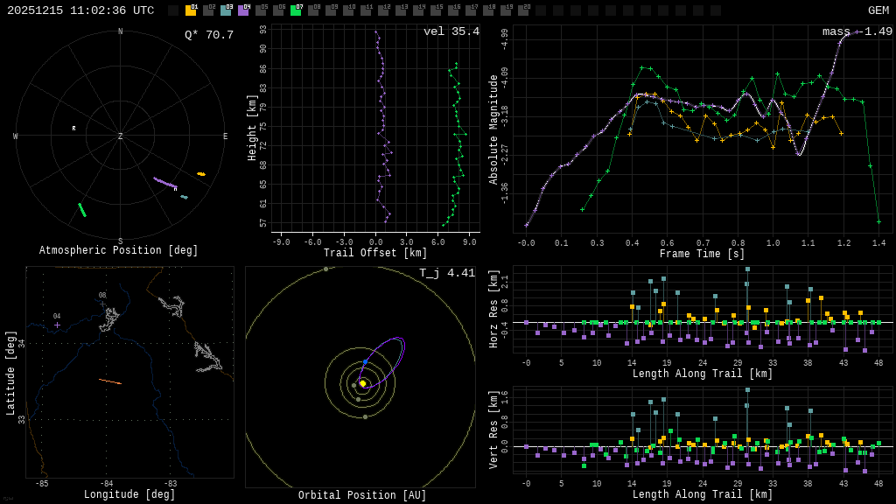
Task: Click the GEM shower label
Action: point(878,10)
